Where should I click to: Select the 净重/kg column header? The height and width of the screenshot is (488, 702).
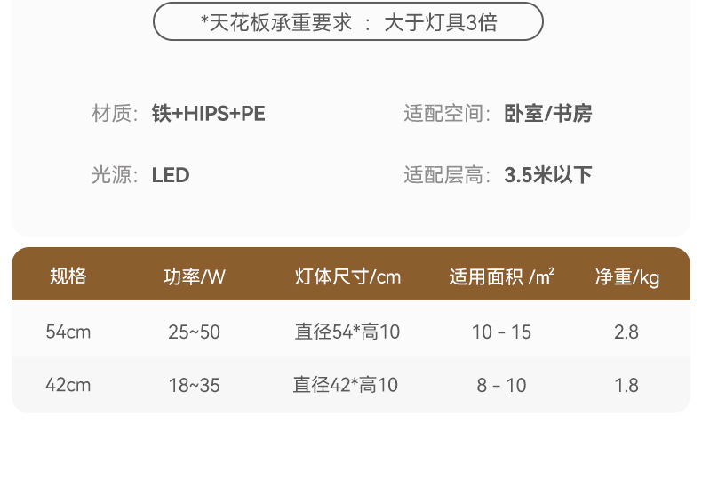click(x=627, y=276)
